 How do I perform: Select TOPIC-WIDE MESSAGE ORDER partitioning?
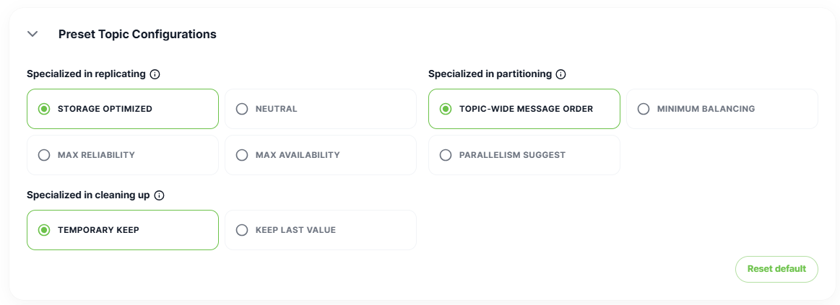pos(524,109)
